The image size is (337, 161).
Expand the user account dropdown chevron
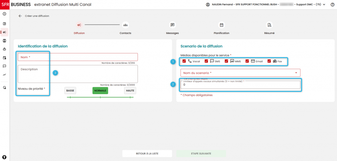(x=324, y=5)
